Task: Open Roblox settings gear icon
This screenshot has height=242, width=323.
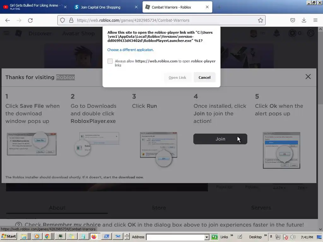Action: point(311,33)
